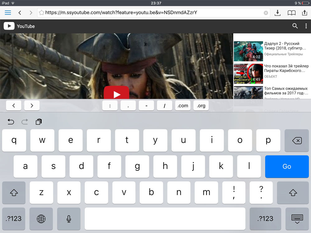Tap the keyboard undo icon
Image resolution: width=311 pixels, height=233 pixels.
11,122
